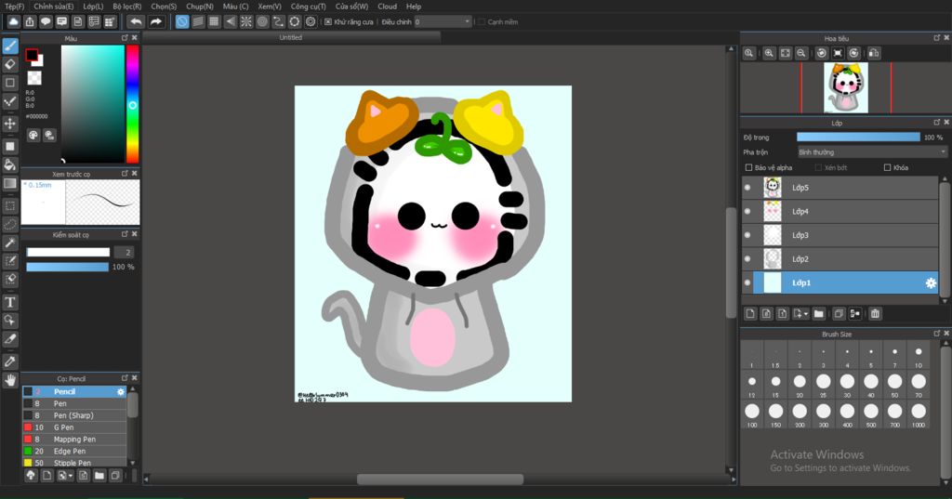The image size is (952, 499).
Task: Click the vertical hue strip
Action: coord(132,104)
